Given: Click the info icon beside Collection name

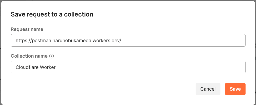Looking at the screenshot, I should (52, 56).
